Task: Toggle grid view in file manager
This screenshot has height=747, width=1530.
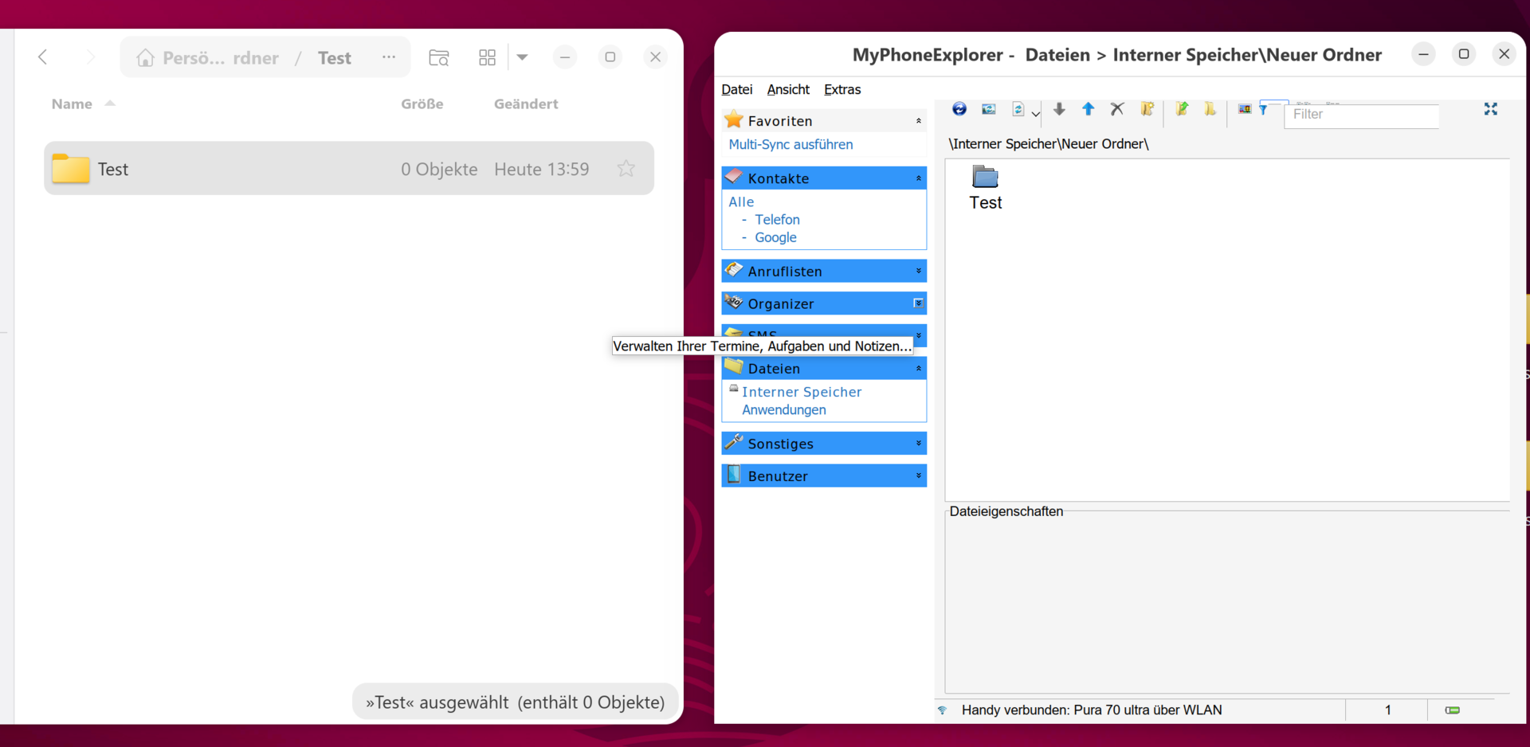Action: (487, 57)
